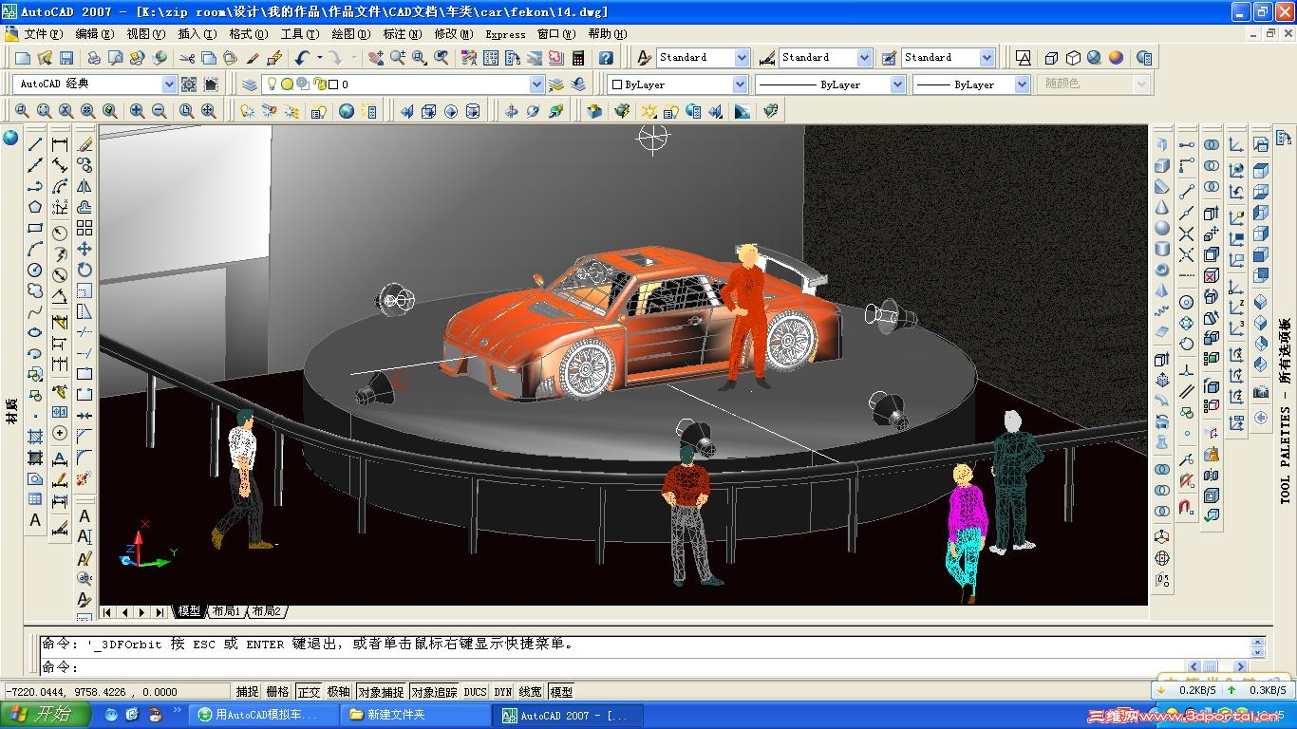Viewport: 1297px width, 729px height.
Task: Open the AutoCAD 经典 workspace dropdown
Action: point(169,84)
